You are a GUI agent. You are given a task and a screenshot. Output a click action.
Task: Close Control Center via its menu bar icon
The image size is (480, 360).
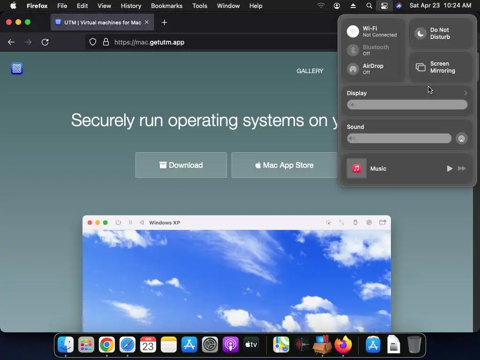[x=384, y=6]
